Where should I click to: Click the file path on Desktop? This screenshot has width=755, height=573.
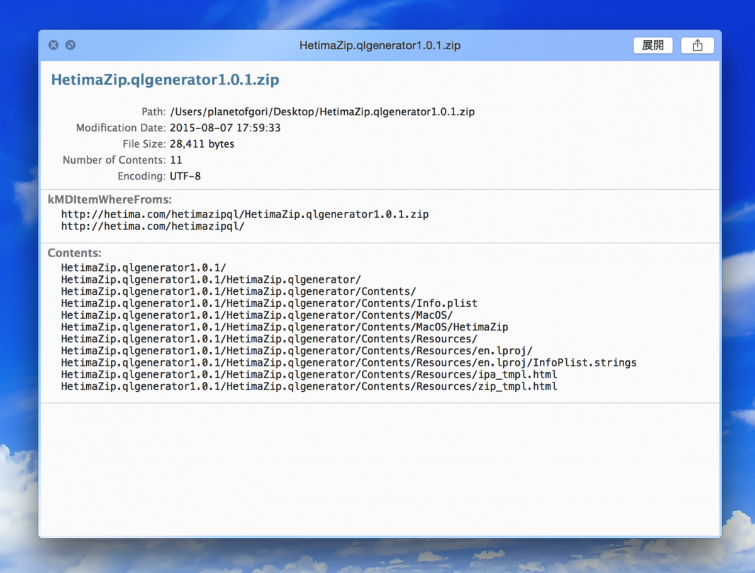322,112
